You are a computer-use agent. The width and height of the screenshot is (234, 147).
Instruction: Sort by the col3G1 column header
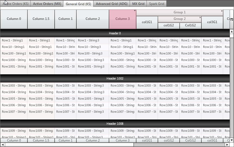tap(212, 22)
